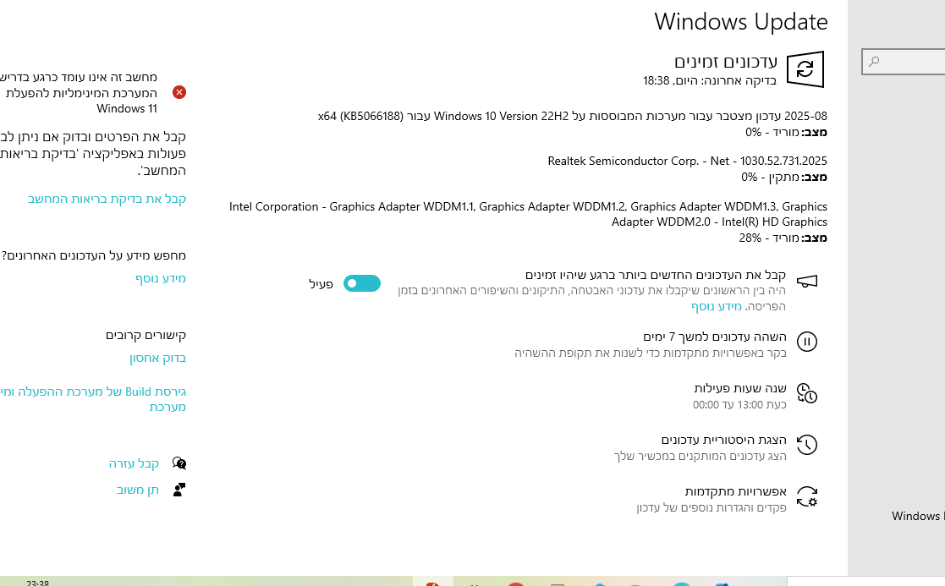Click the Windows Update page title
The width and height of the screenshot is (945, 586).
pyautogui.click(x=741, y=22)
